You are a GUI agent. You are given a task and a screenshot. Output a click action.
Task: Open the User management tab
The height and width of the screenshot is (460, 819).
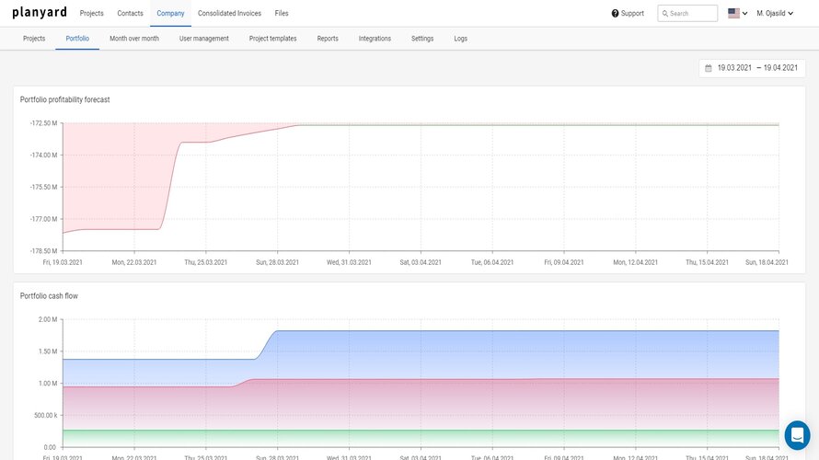[x=204, y=39]
